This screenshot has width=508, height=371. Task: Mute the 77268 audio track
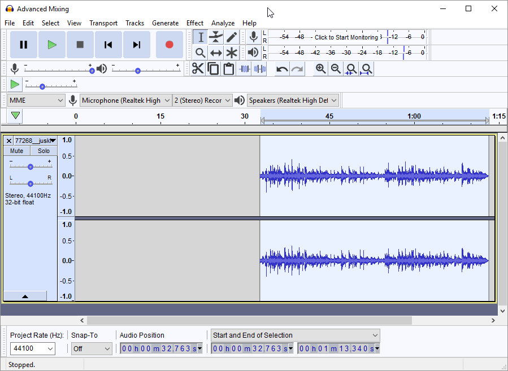pyautogui.click(x=17, y=151)
